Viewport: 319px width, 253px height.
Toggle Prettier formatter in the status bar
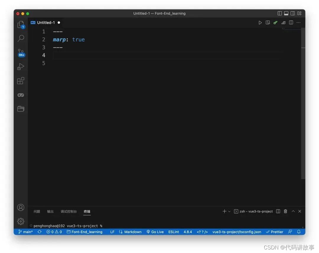[x=274, y=232]
